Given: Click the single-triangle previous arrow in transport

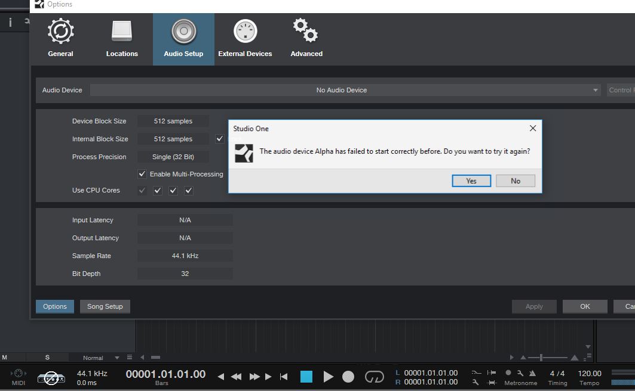Looking at the screenshot, I should (220, 377).
